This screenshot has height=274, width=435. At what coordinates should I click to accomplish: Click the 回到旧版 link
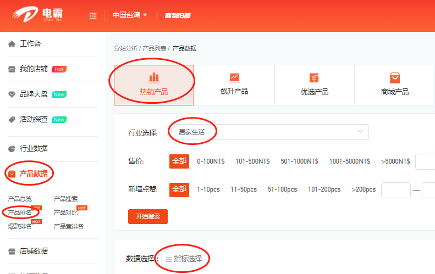[x=178, y=15]
